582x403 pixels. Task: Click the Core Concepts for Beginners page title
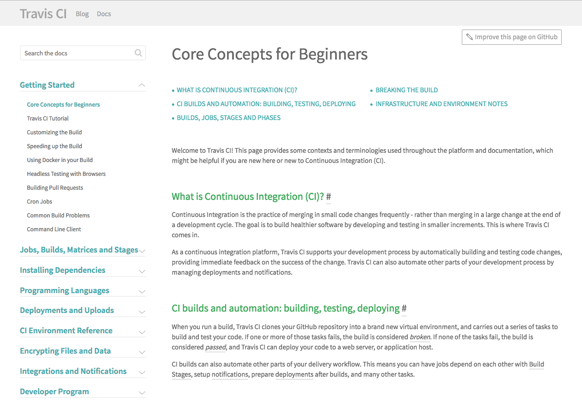coord(270,54)
